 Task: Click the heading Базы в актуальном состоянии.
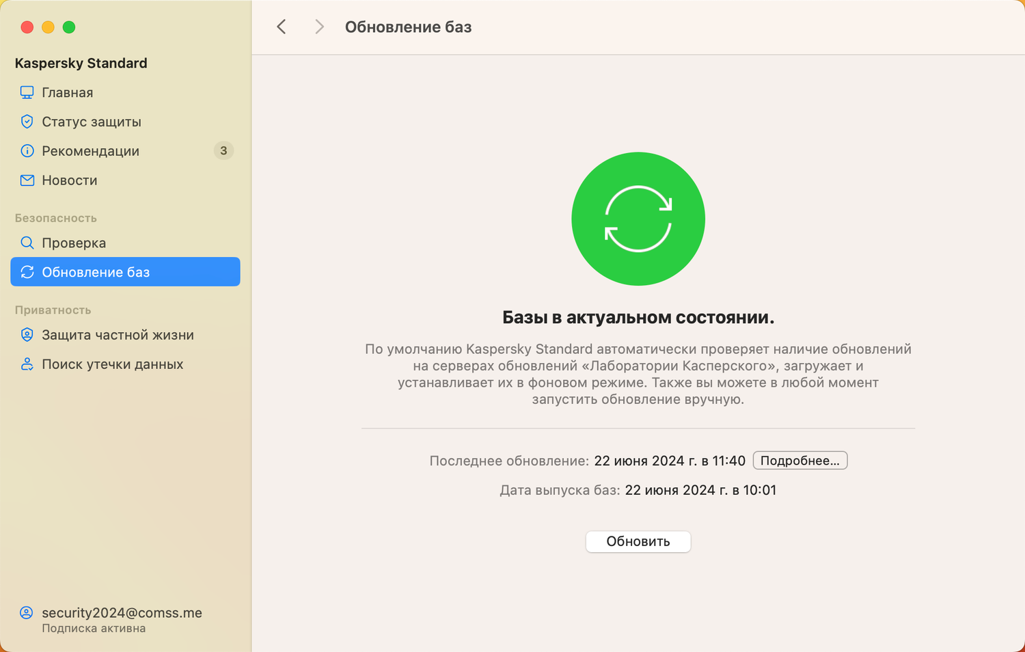point(638,317)
